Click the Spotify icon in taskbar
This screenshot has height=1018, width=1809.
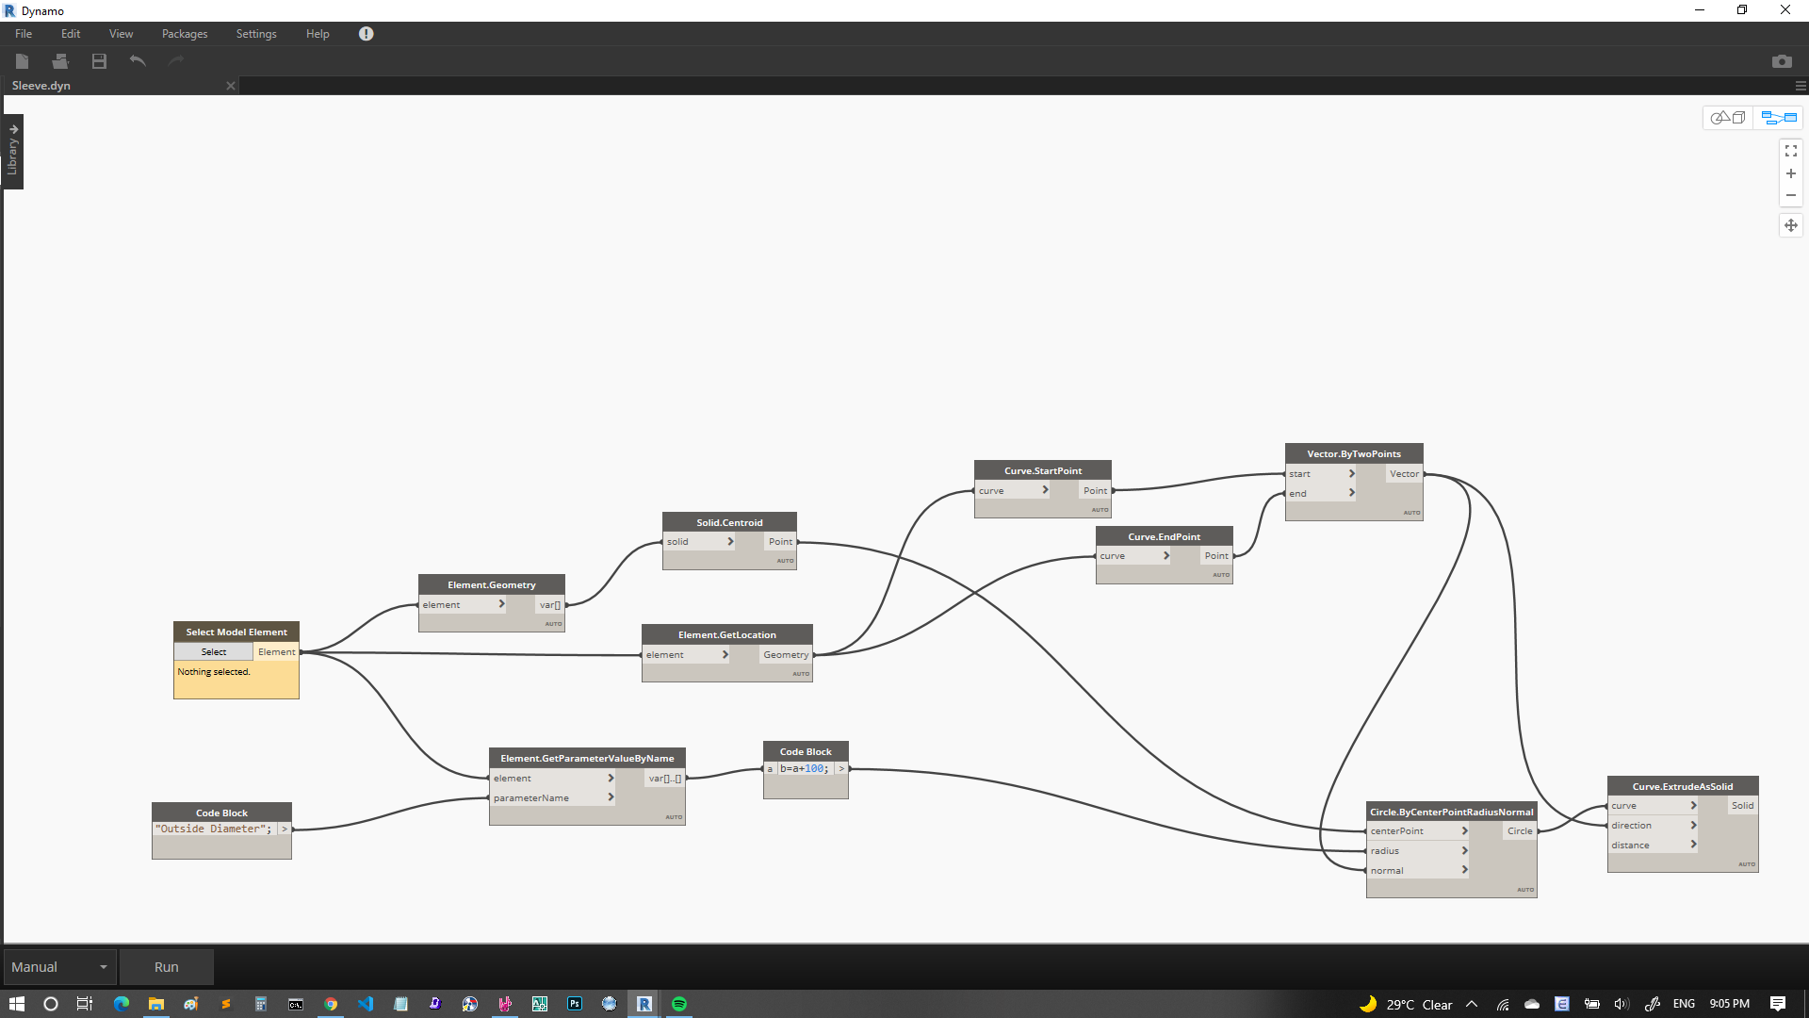(x=678, y=1004)
